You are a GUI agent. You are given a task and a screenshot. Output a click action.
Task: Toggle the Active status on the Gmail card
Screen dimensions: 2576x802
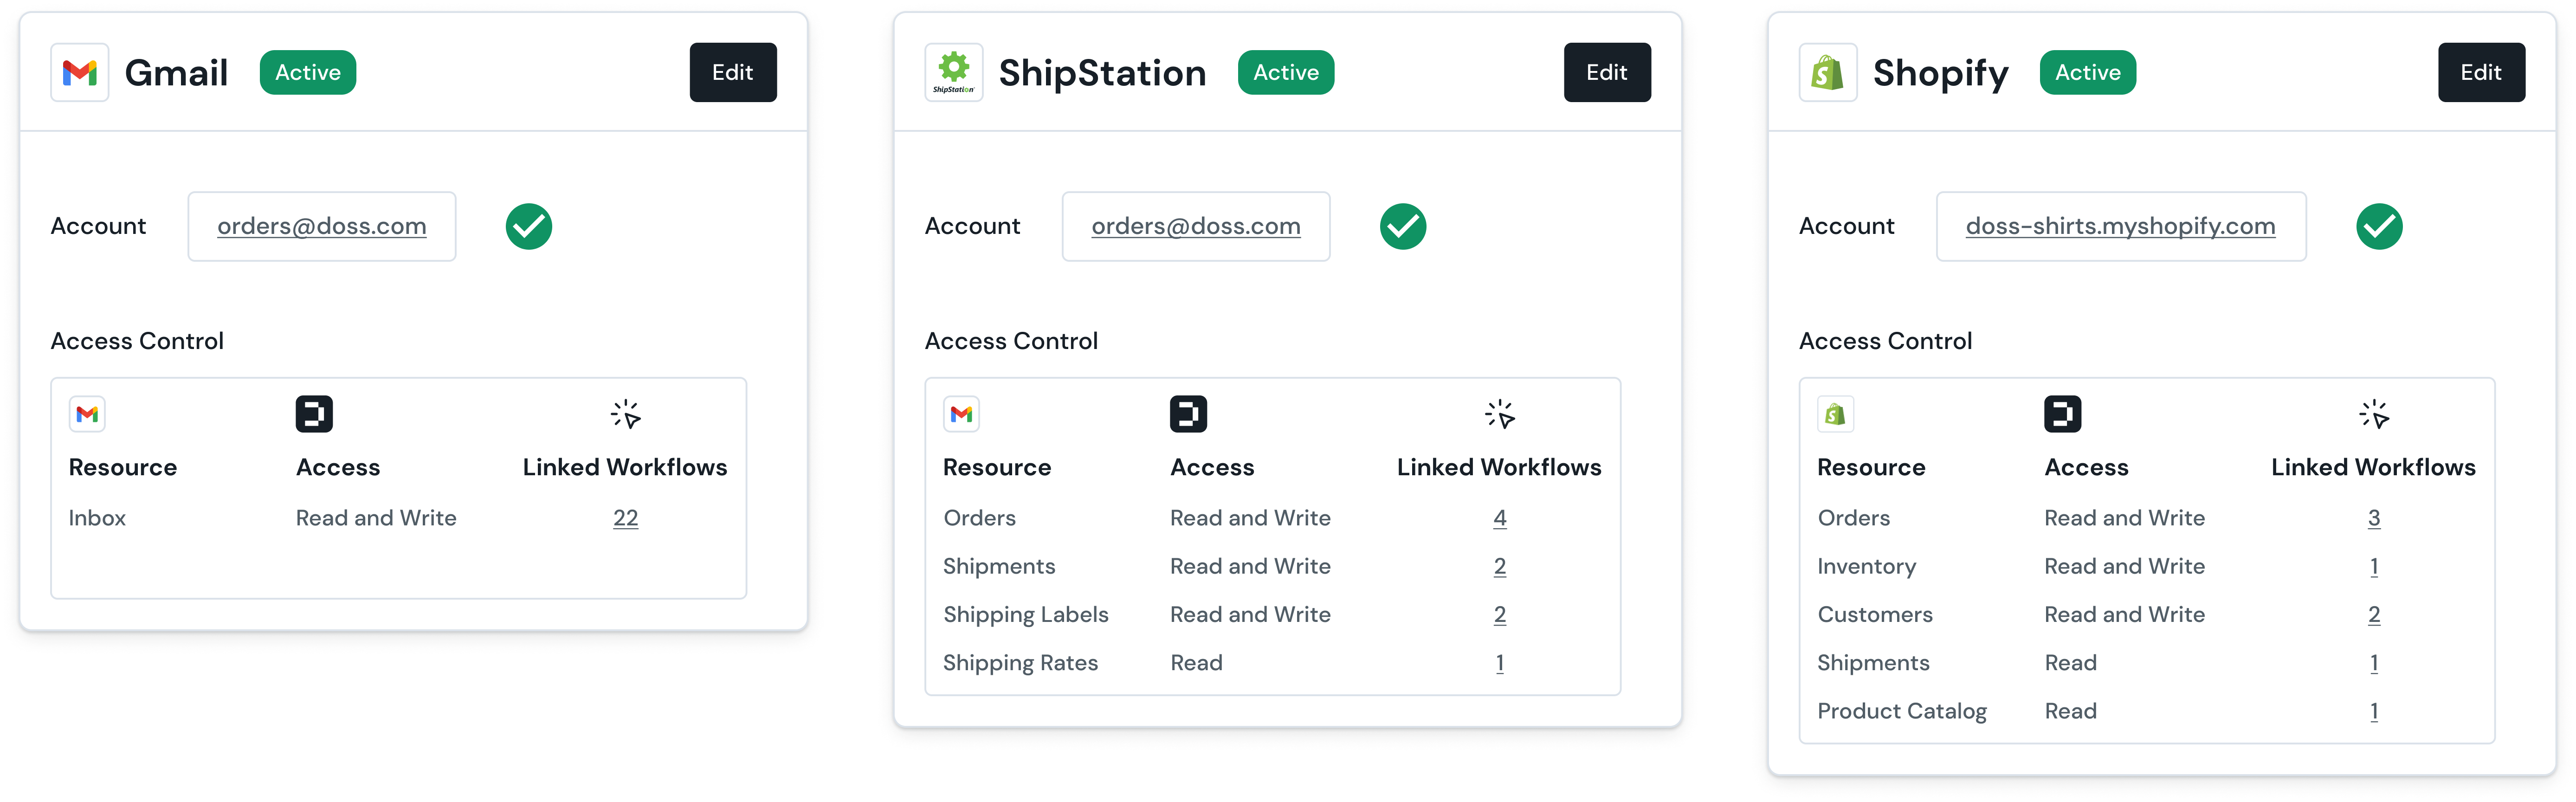pyautogui.click(x=307, y=72)
